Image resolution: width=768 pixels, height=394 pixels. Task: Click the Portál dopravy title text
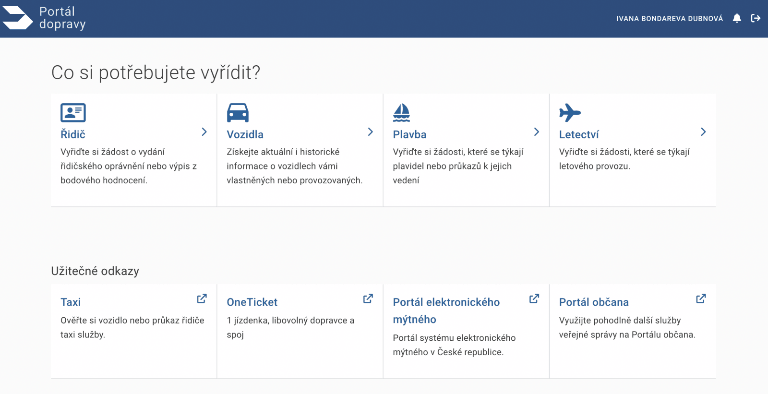pos(62,18)
